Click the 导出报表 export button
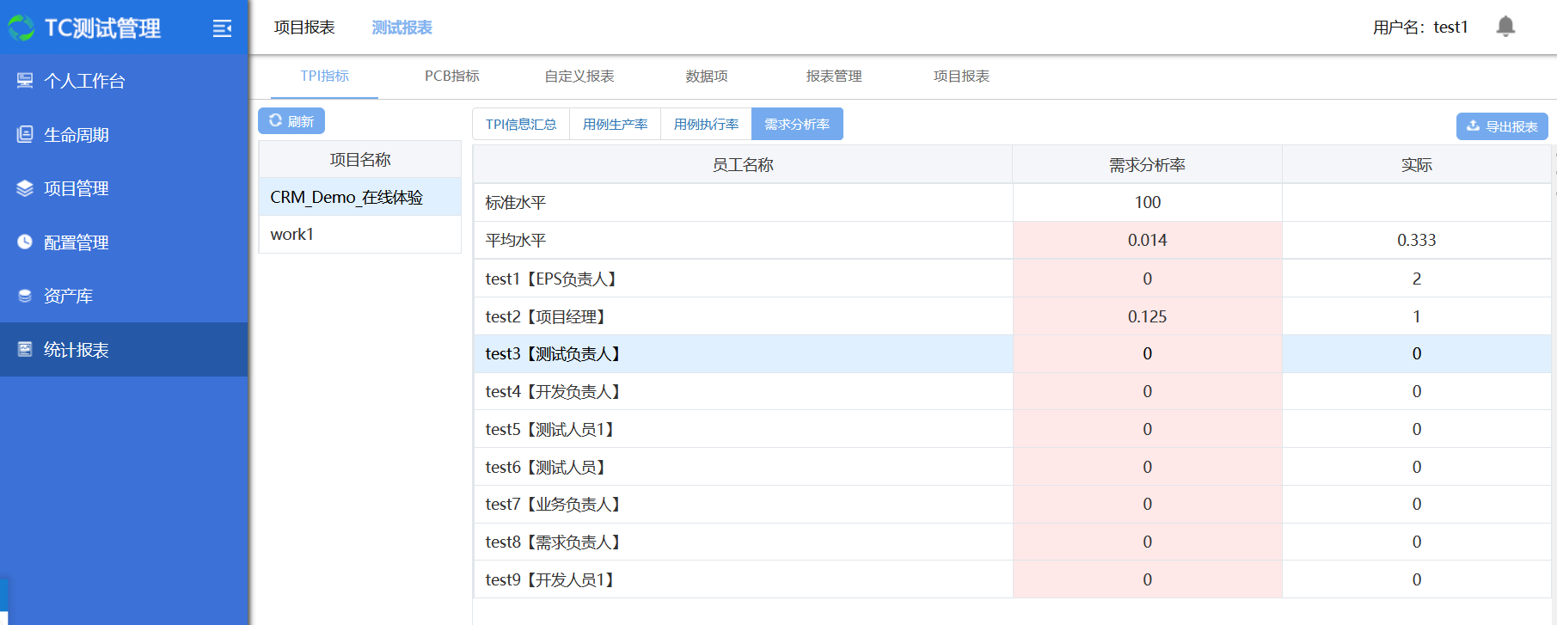Image resolution: width=1557 pixels, height=625 pixels. (x=1501, y=126)
